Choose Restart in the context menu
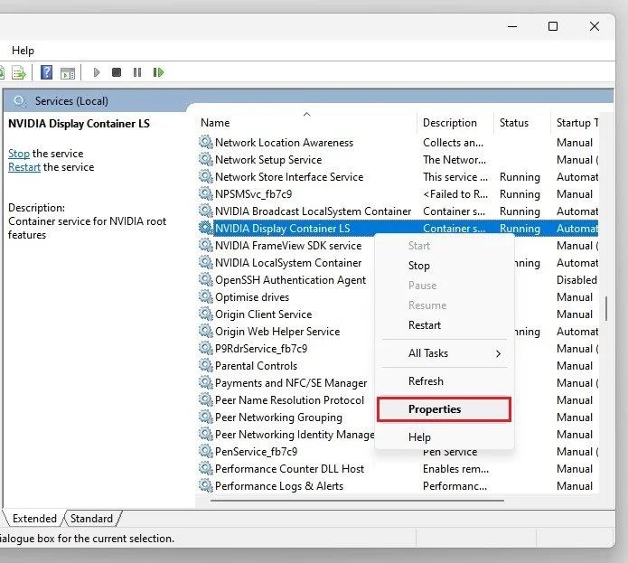The width and height of the screenshot is (628, 563). [x=425, y=325]
